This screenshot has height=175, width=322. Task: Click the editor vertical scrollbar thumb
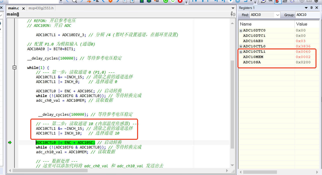pyautogui.click(x=232, y=104)
